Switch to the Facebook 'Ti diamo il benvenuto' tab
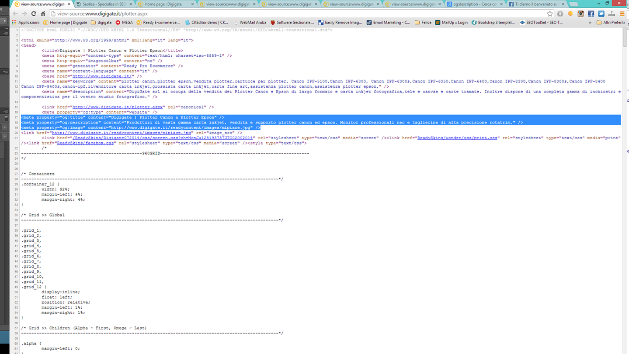Screen dimensions: 629x354 [536, 4]
